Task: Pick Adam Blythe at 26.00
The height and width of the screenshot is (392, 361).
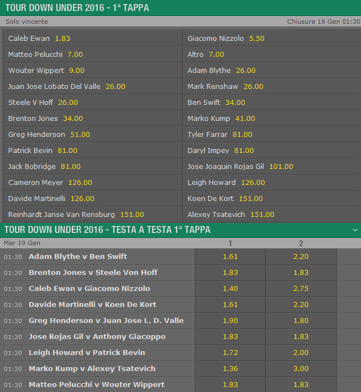Action: click(x=272, y=70)
